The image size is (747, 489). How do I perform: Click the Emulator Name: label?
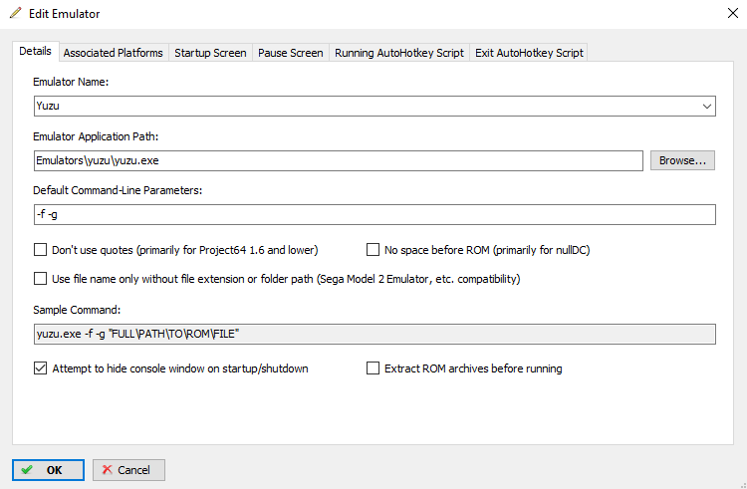tap(71, 82)
